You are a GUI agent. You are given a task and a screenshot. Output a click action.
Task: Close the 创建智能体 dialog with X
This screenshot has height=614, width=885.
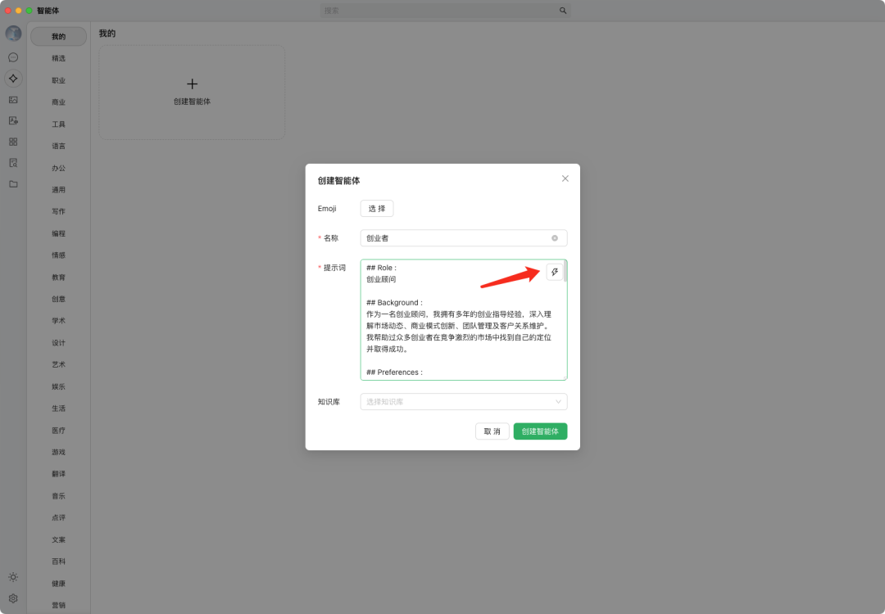pyautogui.click(x=565, y=178)
